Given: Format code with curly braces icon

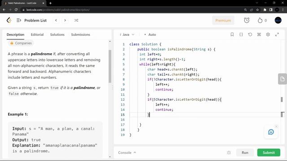Looking at the screenshot, I should [x=241, y=34].
